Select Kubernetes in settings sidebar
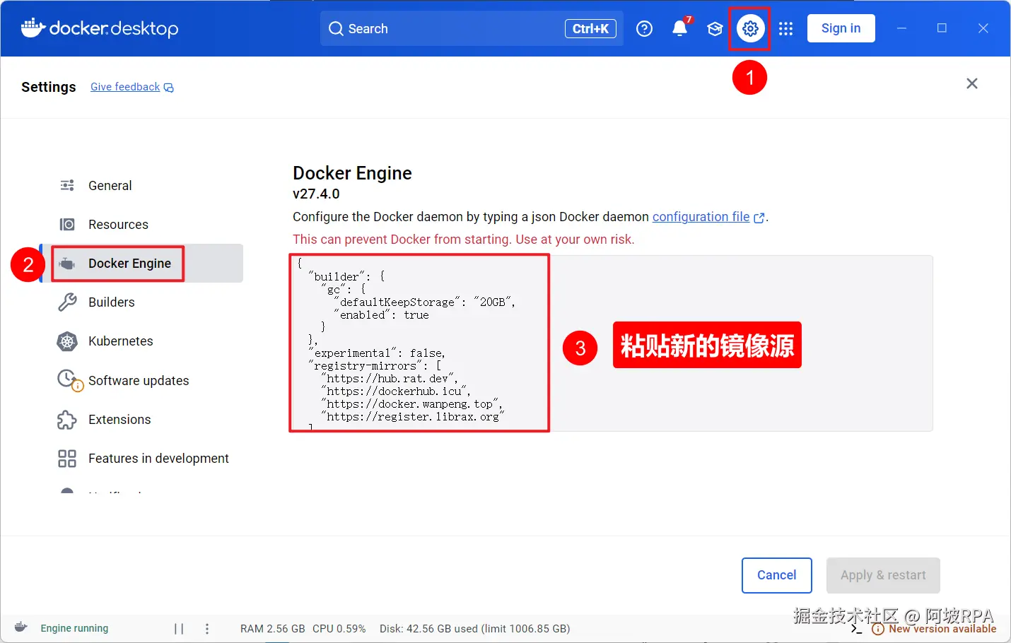Viewport: 1011px width, 643px height. coord(142,341)
